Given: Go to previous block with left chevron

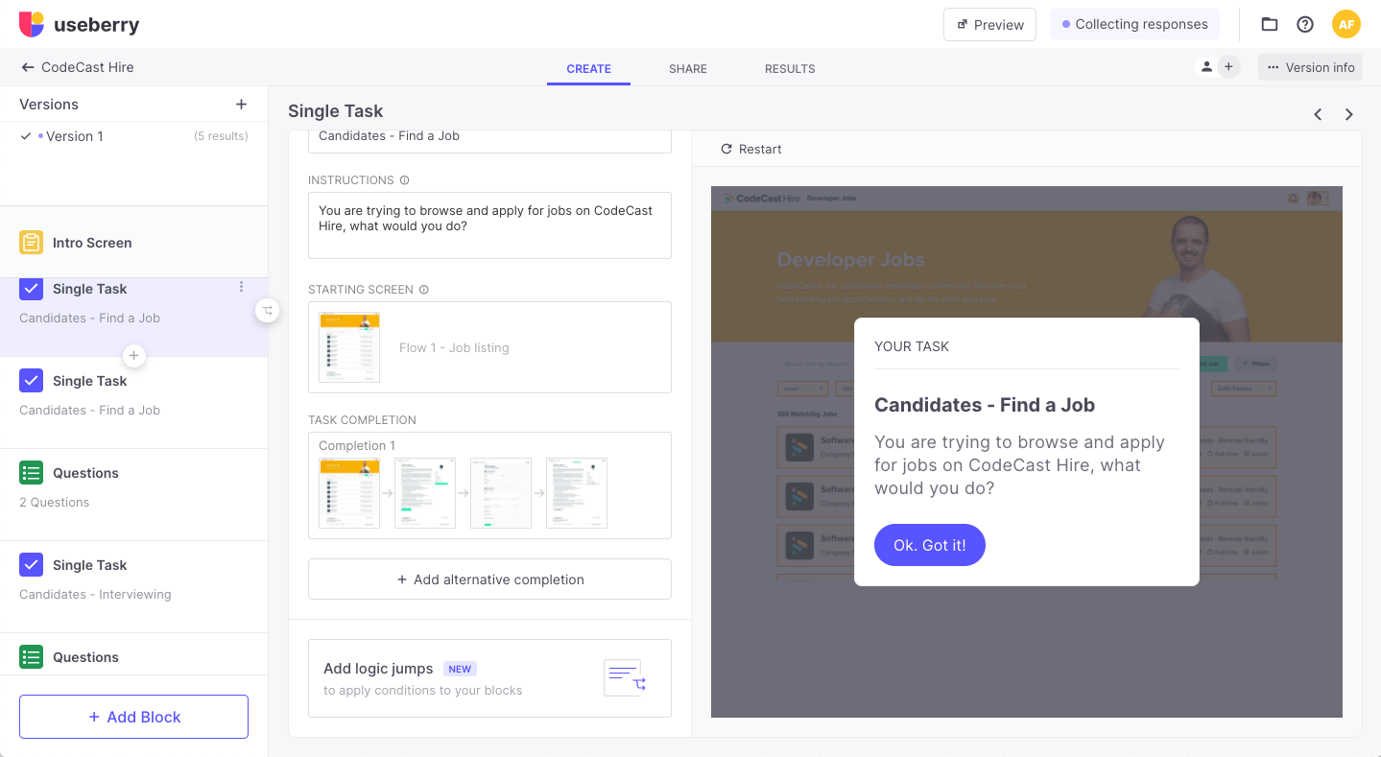Looking at the screenshot, I should pyautogui.click(x=1318, y=114).
